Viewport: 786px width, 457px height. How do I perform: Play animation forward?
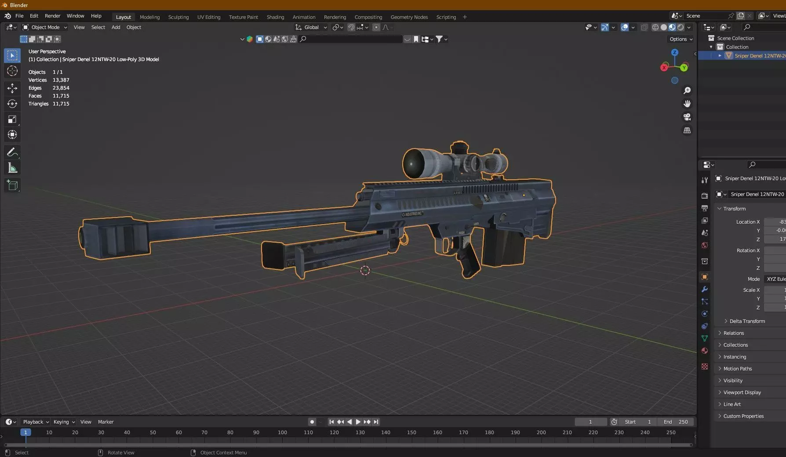[358, 422]
